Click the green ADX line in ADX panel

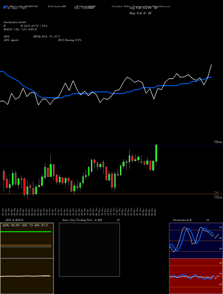click(x=26, y=232)
